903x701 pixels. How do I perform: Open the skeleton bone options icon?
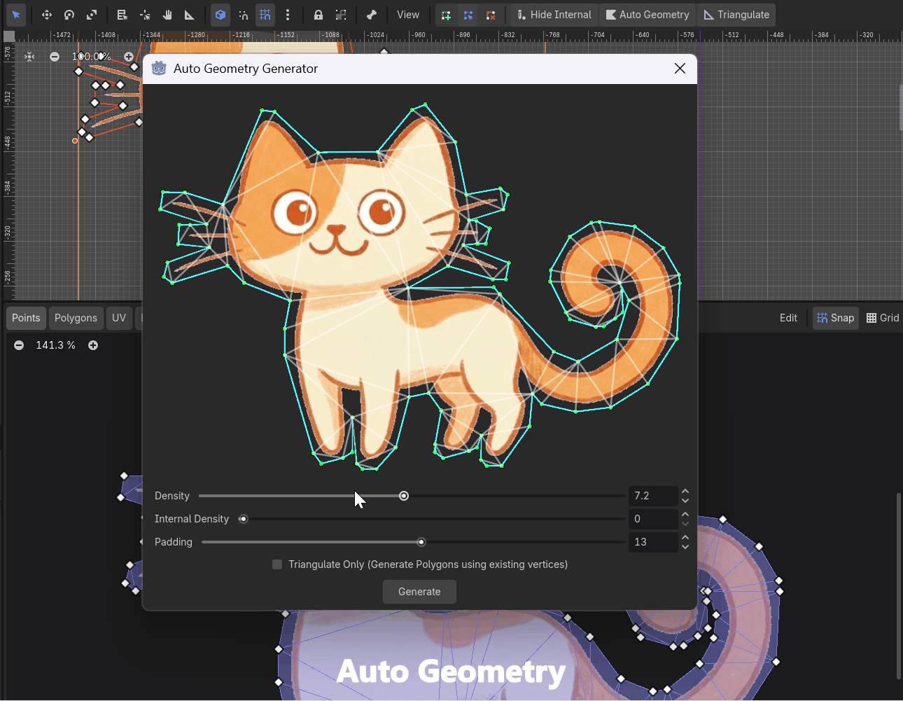coord(372,15)
